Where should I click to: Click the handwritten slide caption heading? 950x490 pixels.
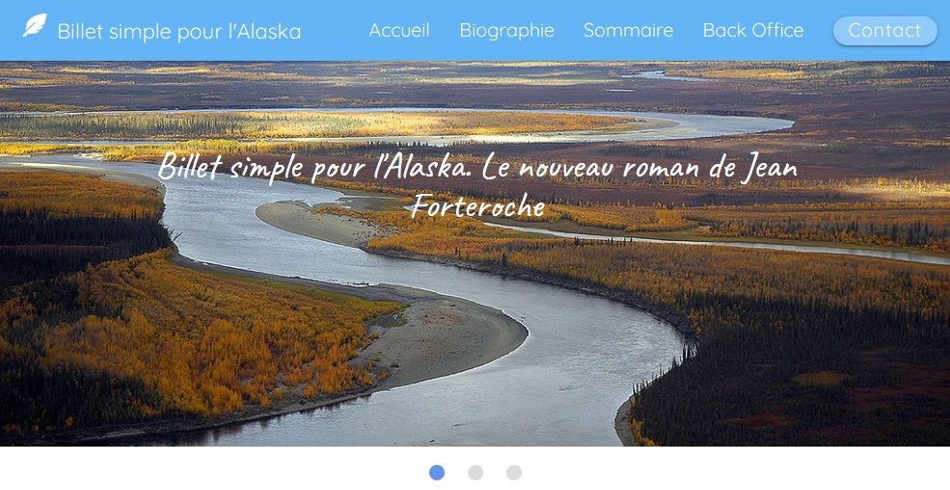(x=477, y=186)
